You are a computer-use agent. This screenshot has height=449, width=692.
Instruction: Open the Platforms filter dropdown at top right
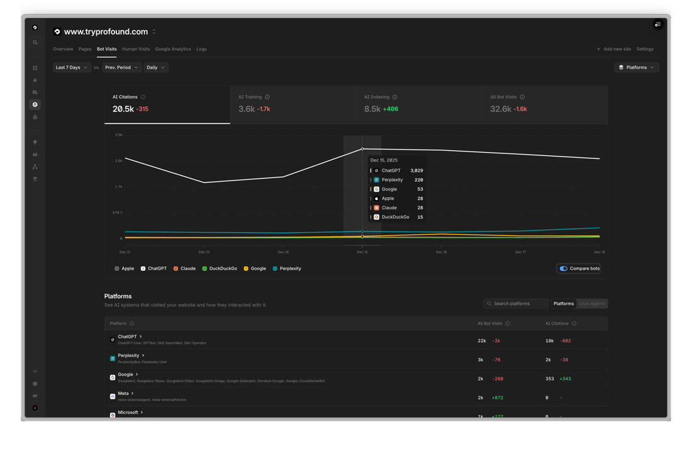[x=637, y=67]
